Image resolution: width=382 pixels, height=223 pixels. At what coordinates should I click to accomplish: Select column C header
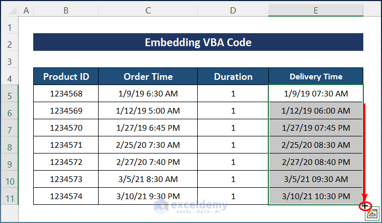(x=148, y=9)
